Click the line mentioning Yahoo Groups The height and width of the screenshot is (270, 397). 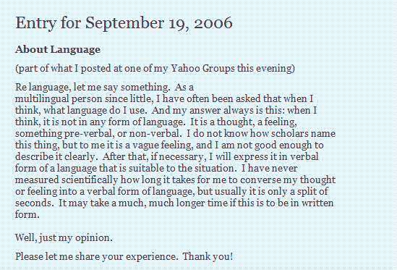[x=155, y=69]
